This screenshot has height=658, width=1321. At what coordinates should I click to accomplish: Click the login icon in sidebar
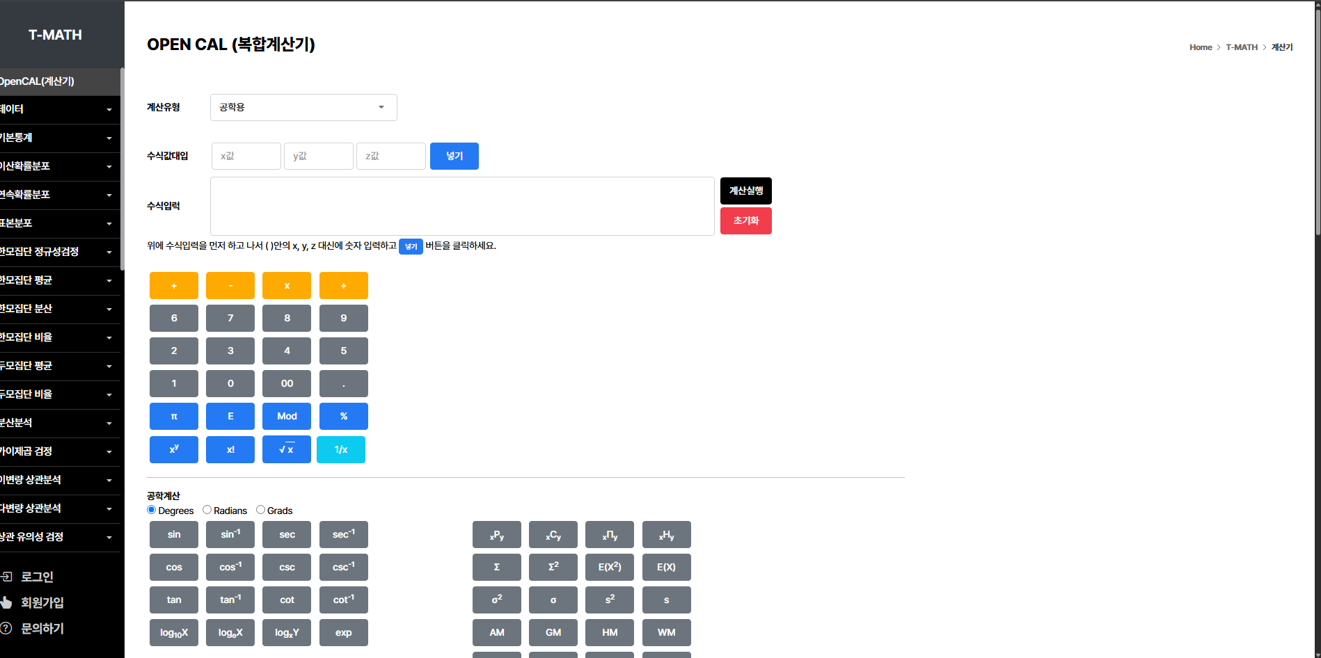pyautogui.click(x=7, y=577)
